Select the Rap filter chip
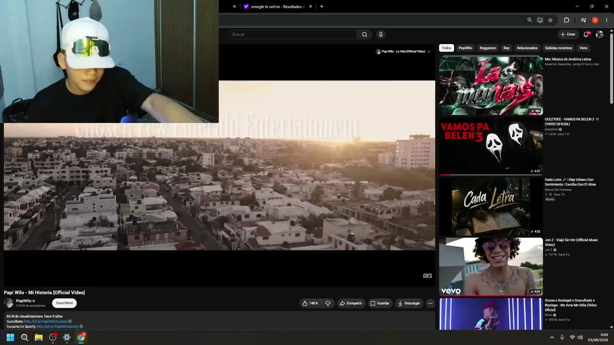The height and width of the screenshot is (345, 614). [x=507, y=48]
